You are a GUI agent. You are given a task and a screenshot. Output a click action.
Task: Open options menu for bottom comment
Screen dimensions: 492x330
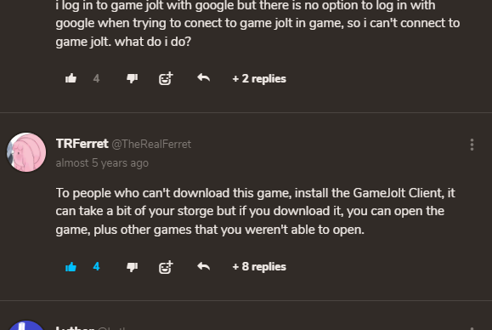(x=472, y=328)
